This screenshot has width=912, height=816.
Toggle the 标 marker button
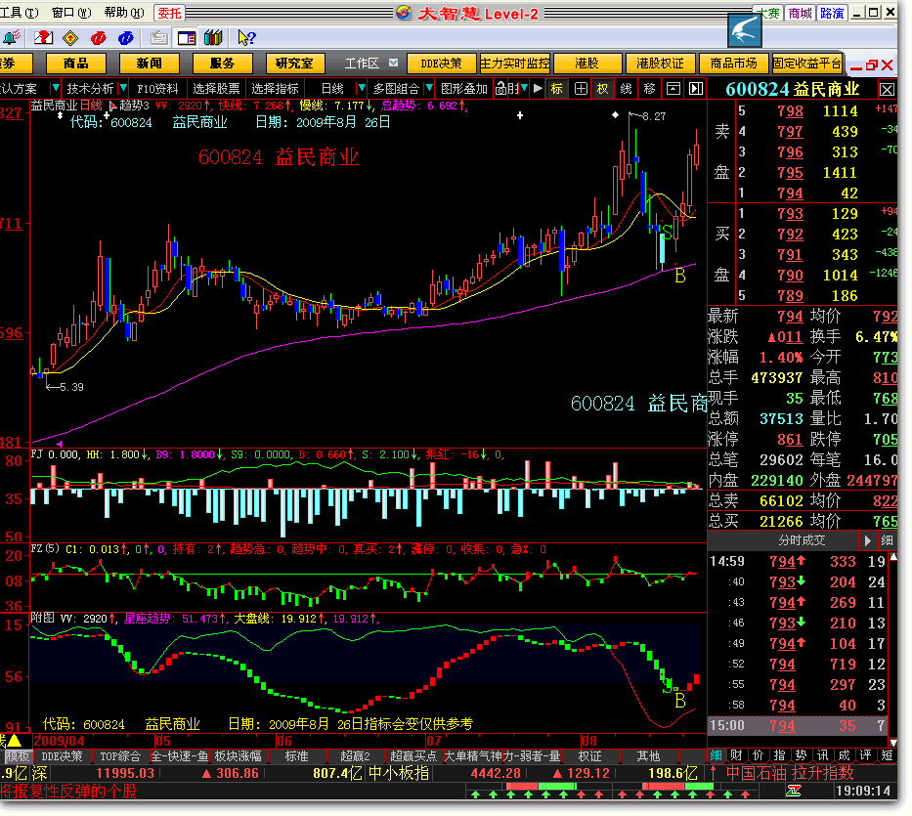(556, 88)
